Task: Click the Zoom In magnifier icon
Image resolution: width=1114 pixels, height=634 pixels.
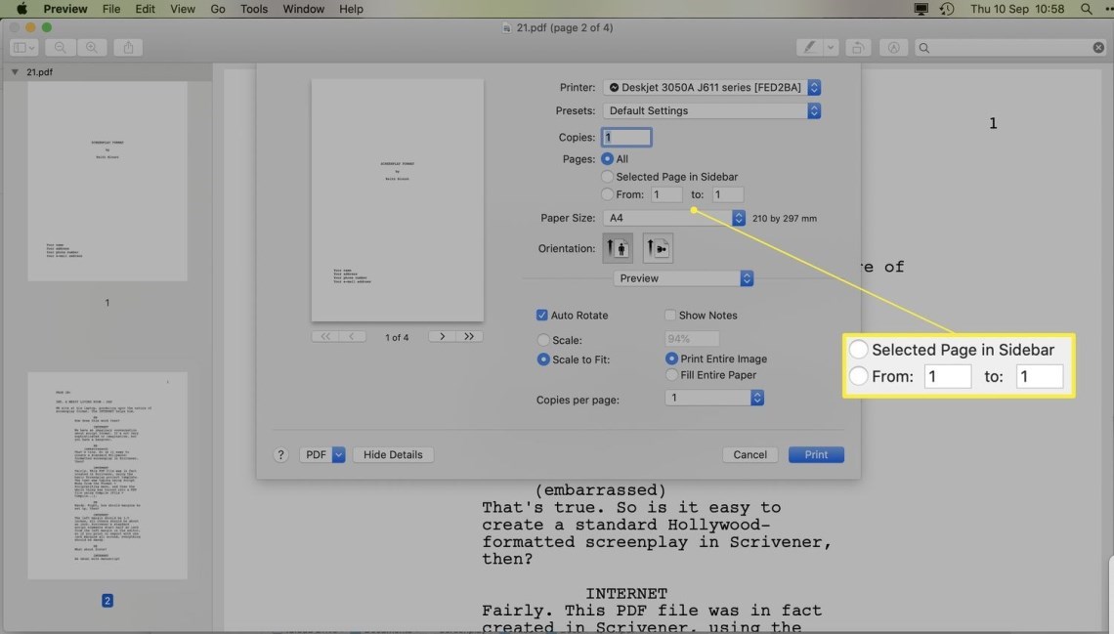Action: 90,47
